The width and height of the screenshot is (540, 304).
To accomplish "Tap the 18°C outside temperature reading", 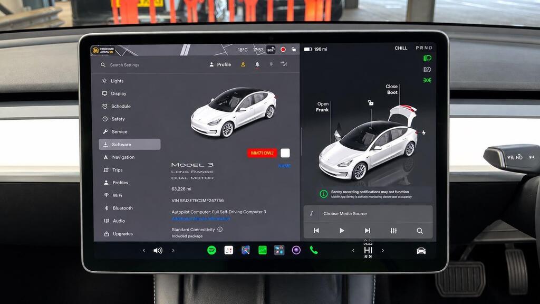I will click(243, 50).
